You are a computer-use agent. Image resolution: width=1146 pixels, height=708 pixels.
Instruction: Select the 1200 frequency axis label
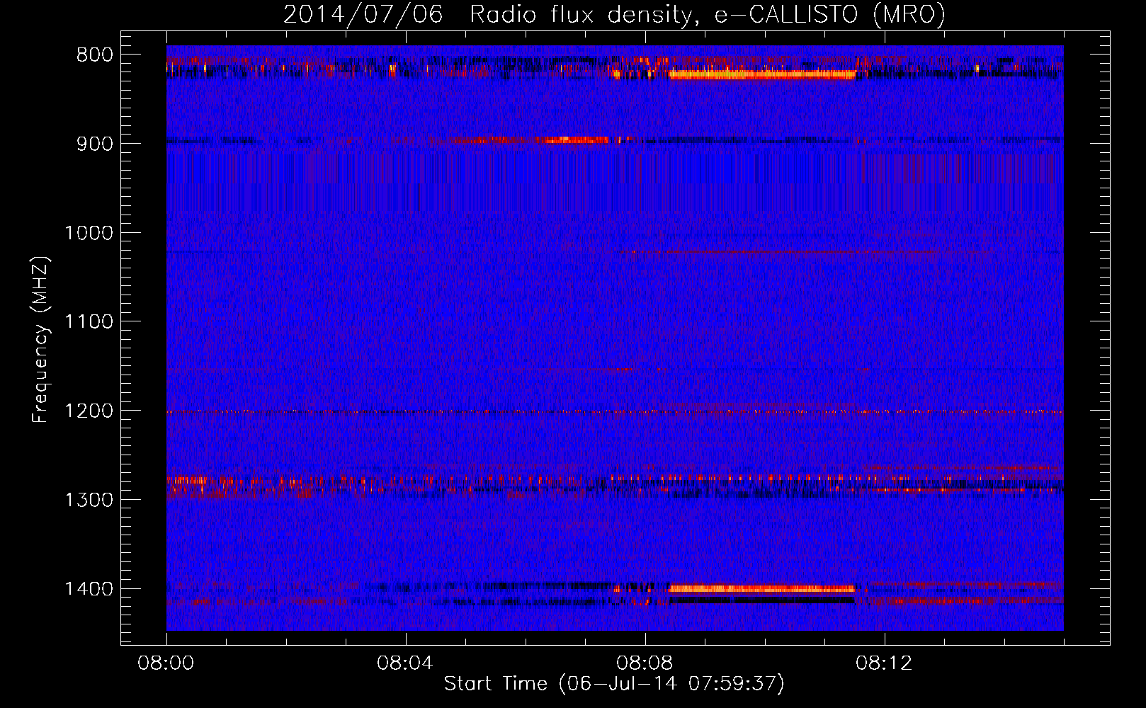click(x=89, y=411)
